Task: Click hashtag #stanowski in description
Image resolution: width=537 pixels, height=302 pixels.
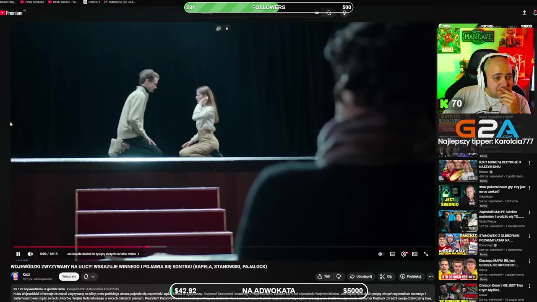Action: click(x=94, y=289)
